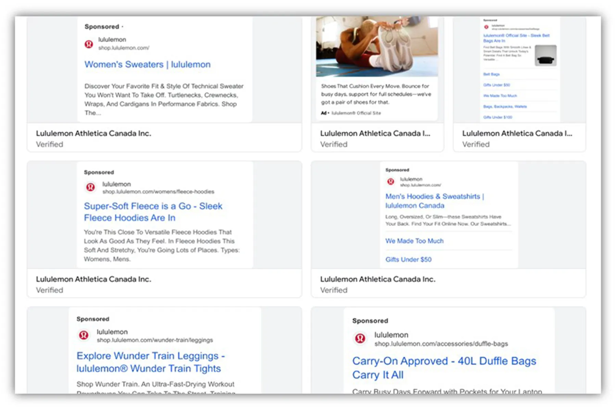Viewport: 616px width, 410px height.
Task: Click Long, Oversized, Or Slim sweatshirts description
Action: tap(448, 220)
